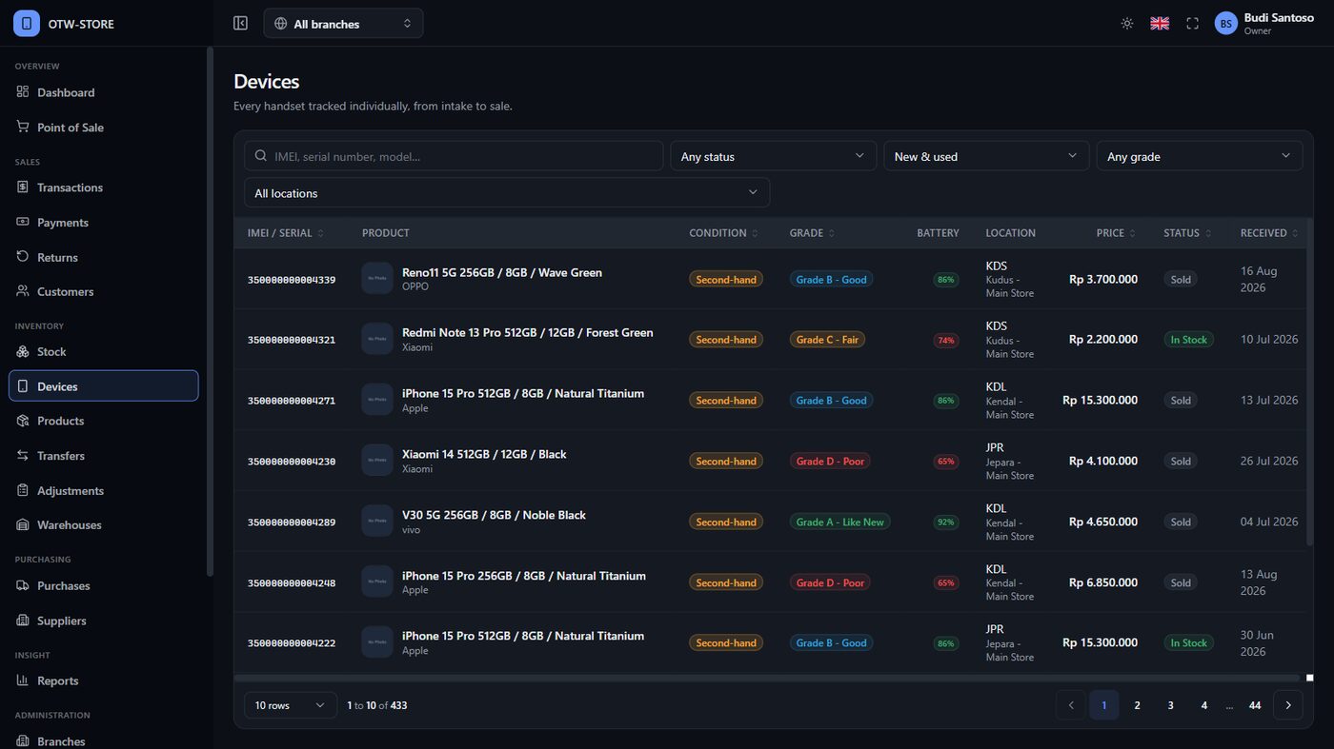Open the 10 rows page-size dropdown
1334x749 pixels.
point(291,705)
